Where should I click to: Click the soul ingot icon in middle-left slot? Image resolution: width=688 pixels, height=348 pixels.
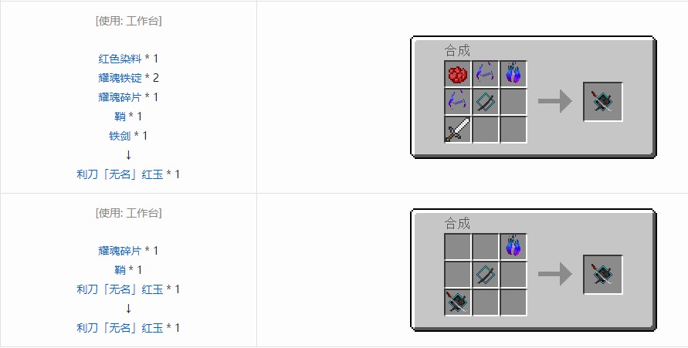(x=458, y=101)
